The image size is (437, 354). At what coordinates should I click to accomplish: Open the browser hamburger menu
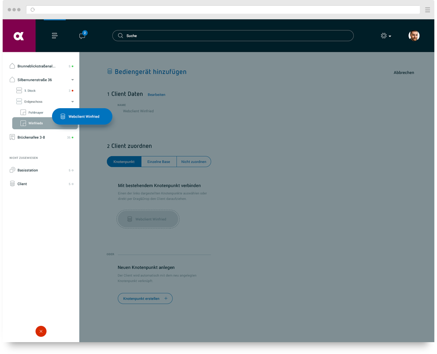point(427,10)
